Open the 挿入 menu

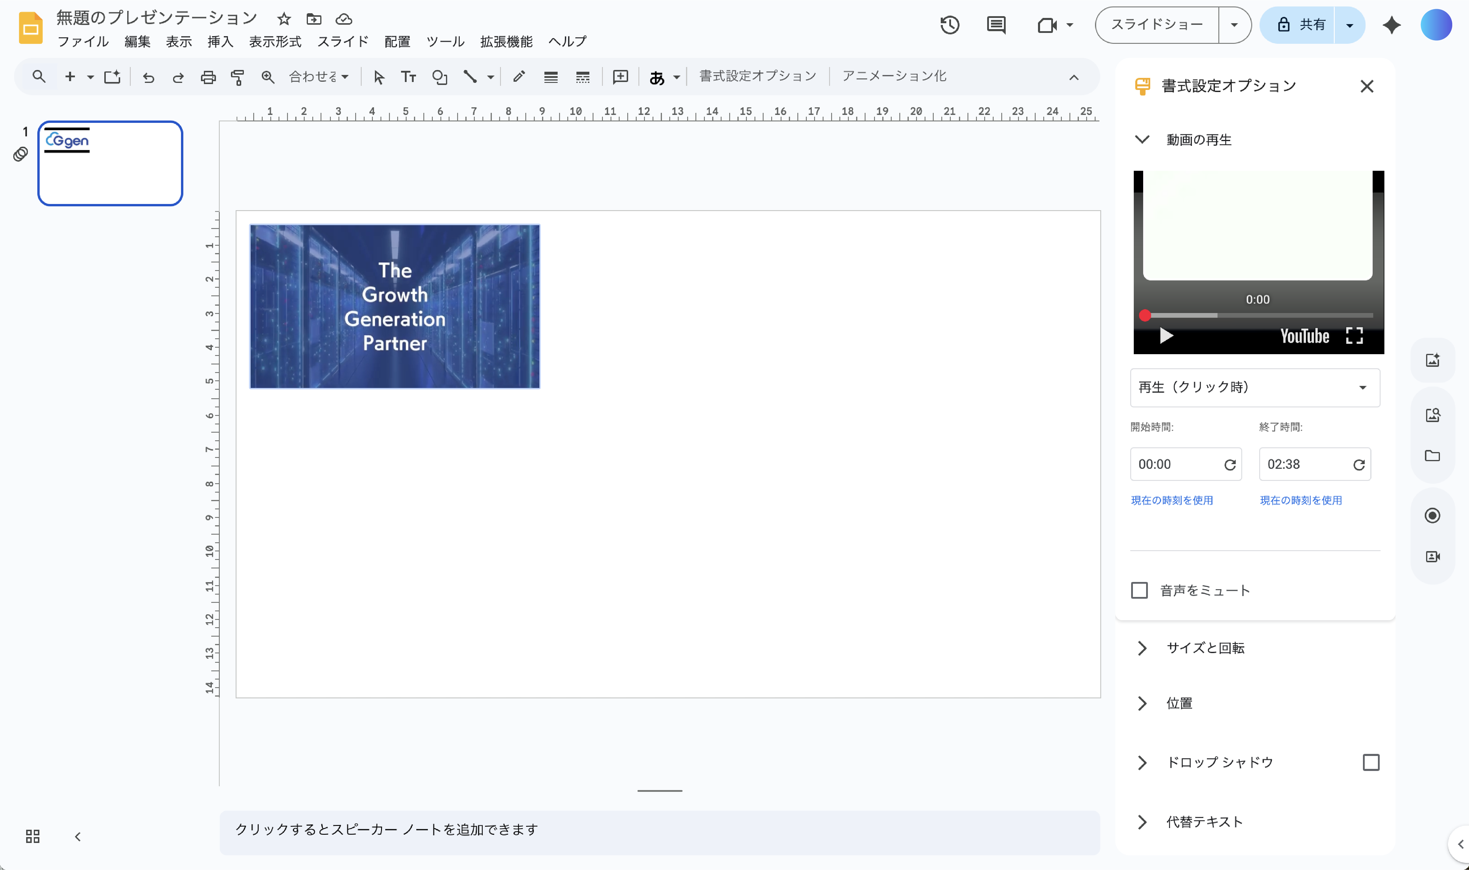click(x=220, y=42)
